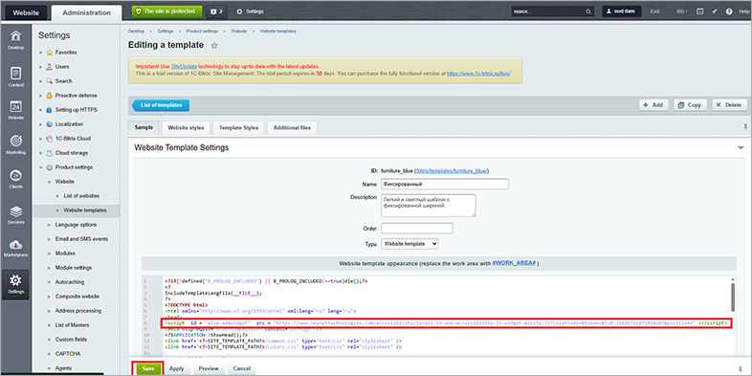The height and width of the screenshot is (376, 752).
Task: Click the pin panel icon in header
Action: click(715, 11)
